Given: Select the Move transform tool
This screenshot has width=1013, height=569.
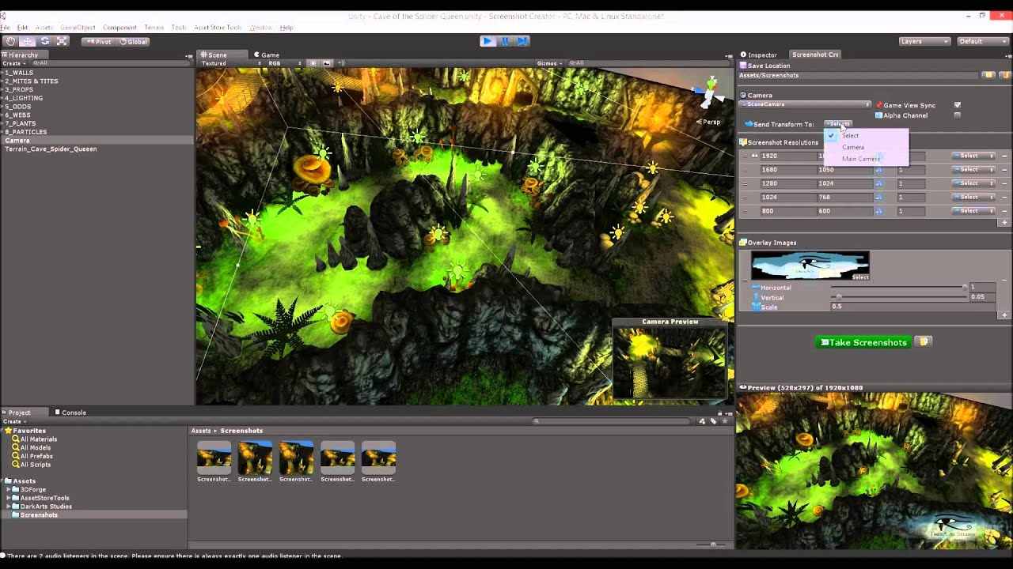Looking at the screenshot, I should (x=28, y=41).
